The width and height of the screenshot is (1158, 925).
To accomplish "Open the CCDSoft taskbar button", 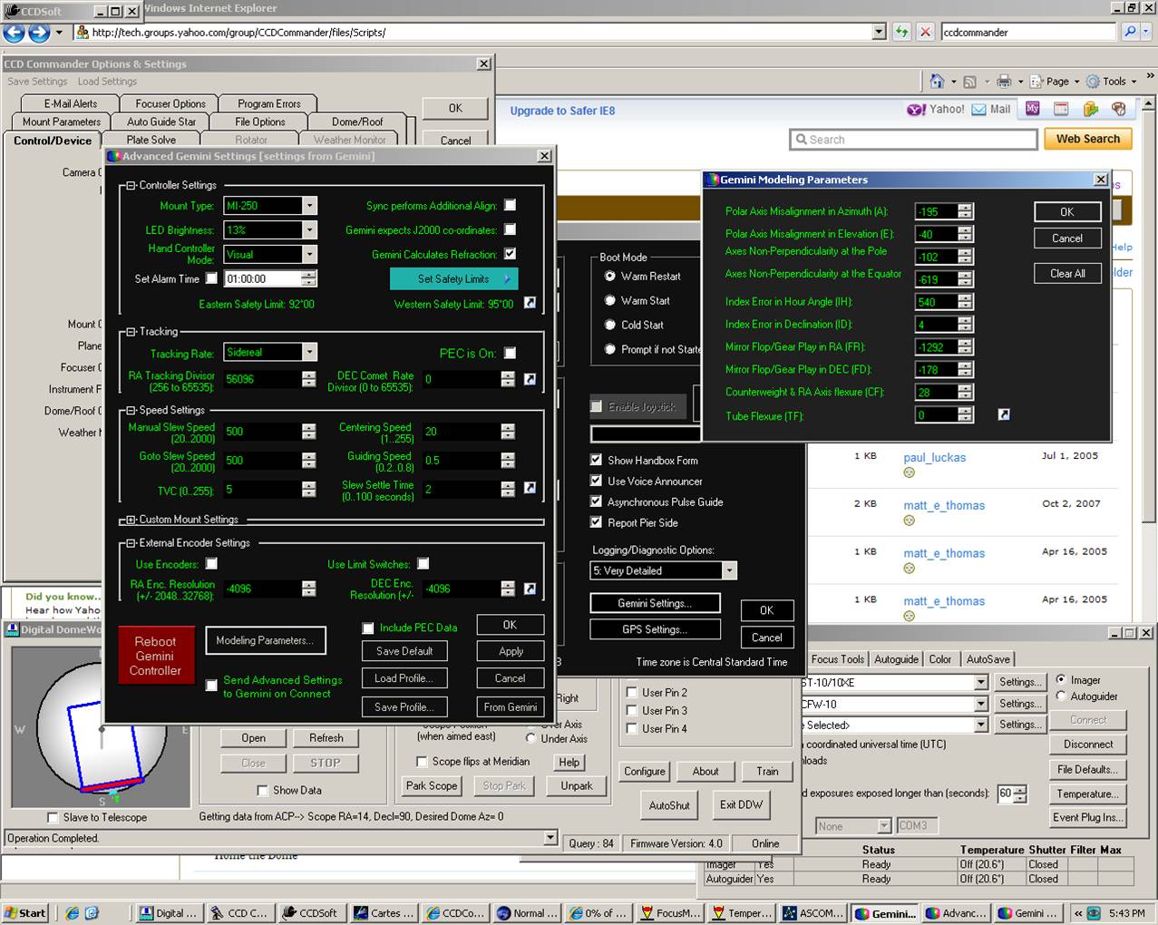I will [310, 913].
